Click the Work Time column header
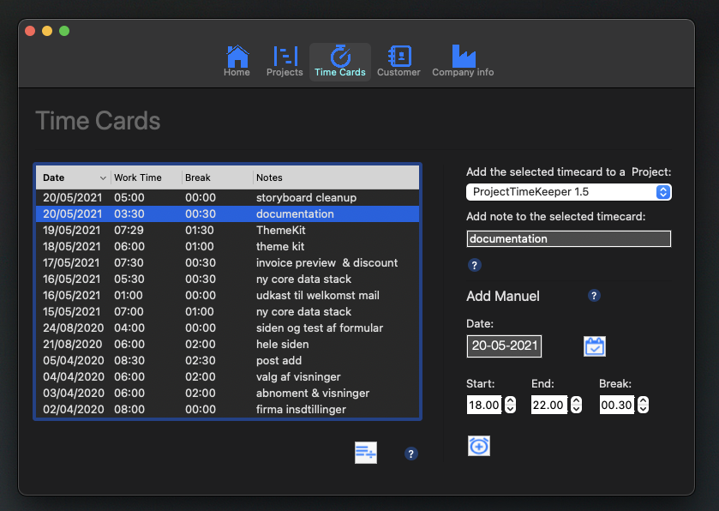This screenshot has height=511, width=719. (x=146, y=177)
